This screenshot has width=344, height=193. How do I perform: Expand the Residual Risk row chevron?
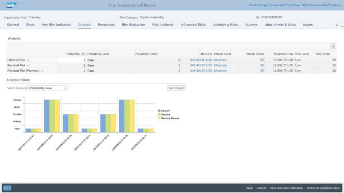(x=28, y=65)
